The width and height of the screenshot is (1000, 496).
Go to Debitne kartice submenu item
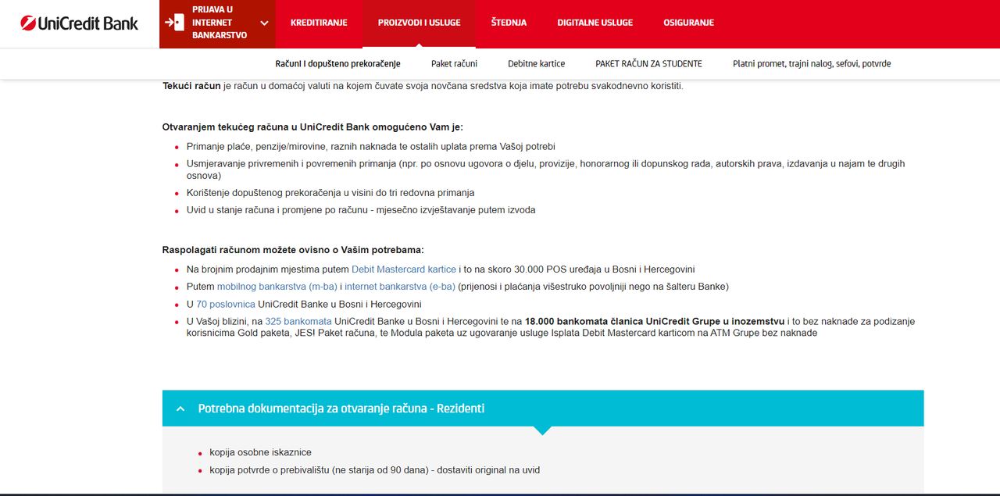tap(536, 64)
